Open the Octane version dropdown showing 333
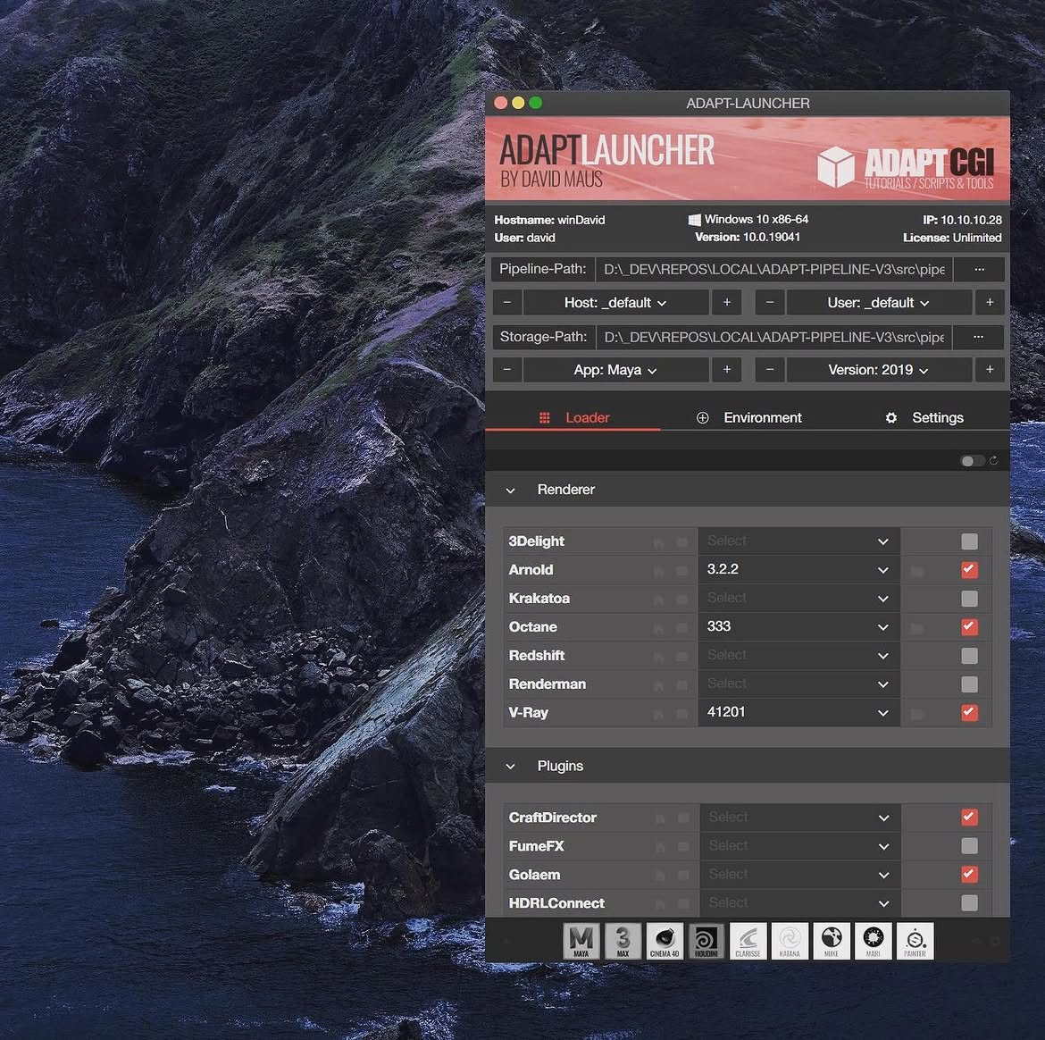Screen dimensions: 1045x1040 pos(798,627)
